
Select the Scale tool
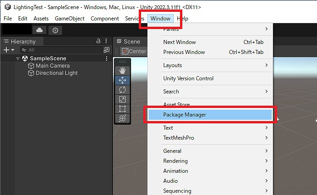coord(122,99)
